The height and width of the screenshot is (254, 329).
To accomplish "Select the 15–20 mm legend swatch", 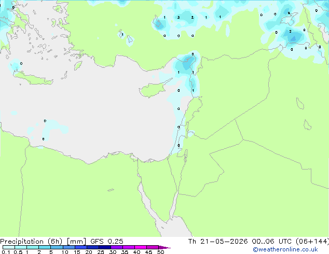I will click(x=81, y=247).
